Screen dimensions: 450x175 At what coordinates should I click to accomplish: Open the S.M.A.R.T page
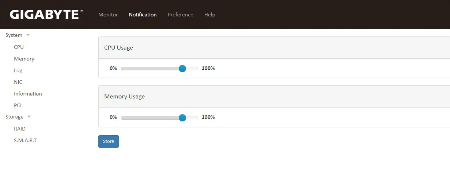(x=25, y=140)
